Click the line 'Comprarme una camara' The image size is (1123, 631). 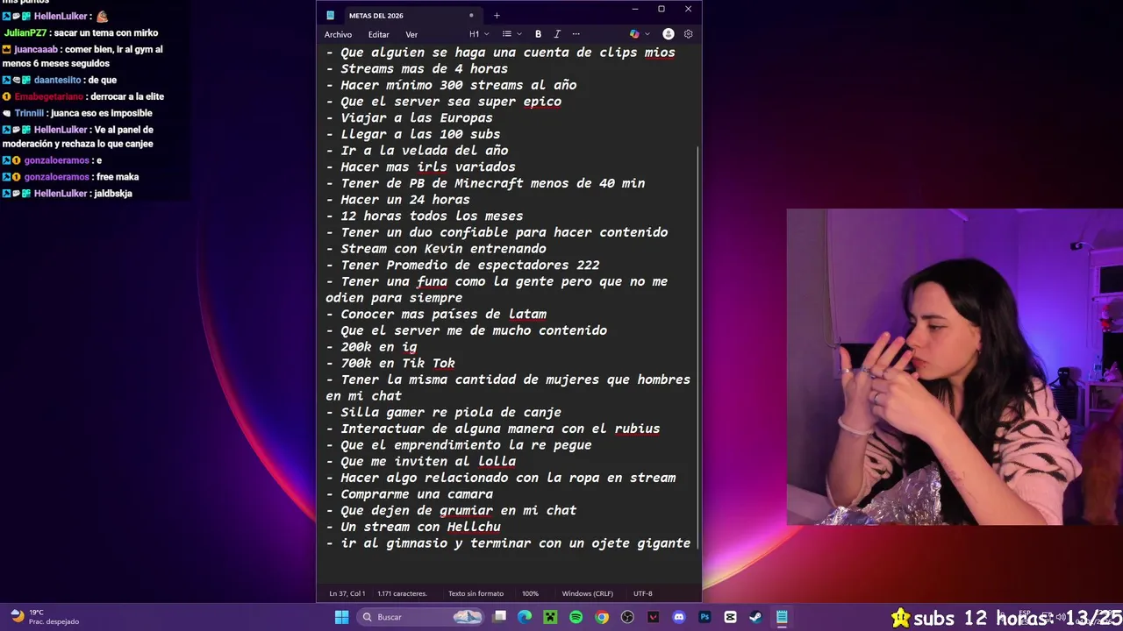click(410, 494)
